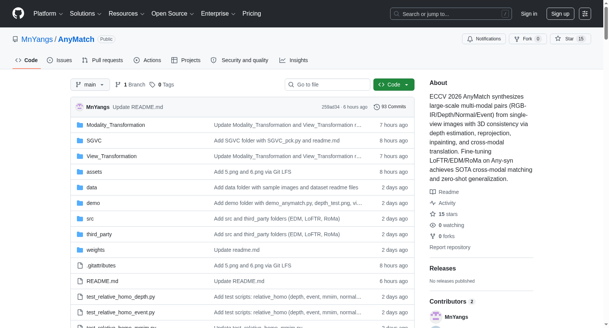Open the main branch selector dropdown

coord(90,85)
